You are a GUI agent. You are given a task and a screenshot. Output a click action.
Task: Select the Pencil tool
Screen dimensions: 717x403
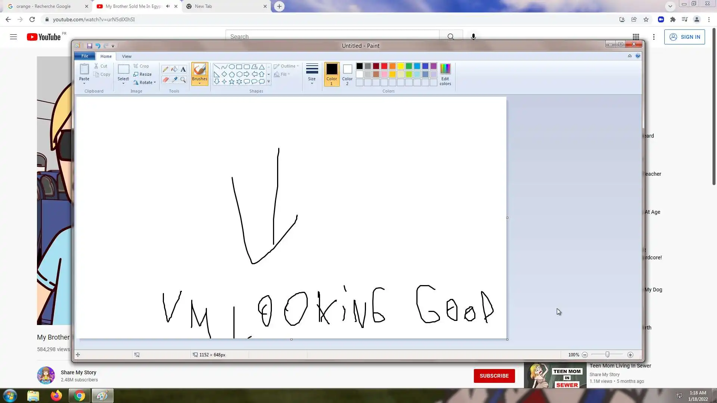click(165, 69)
